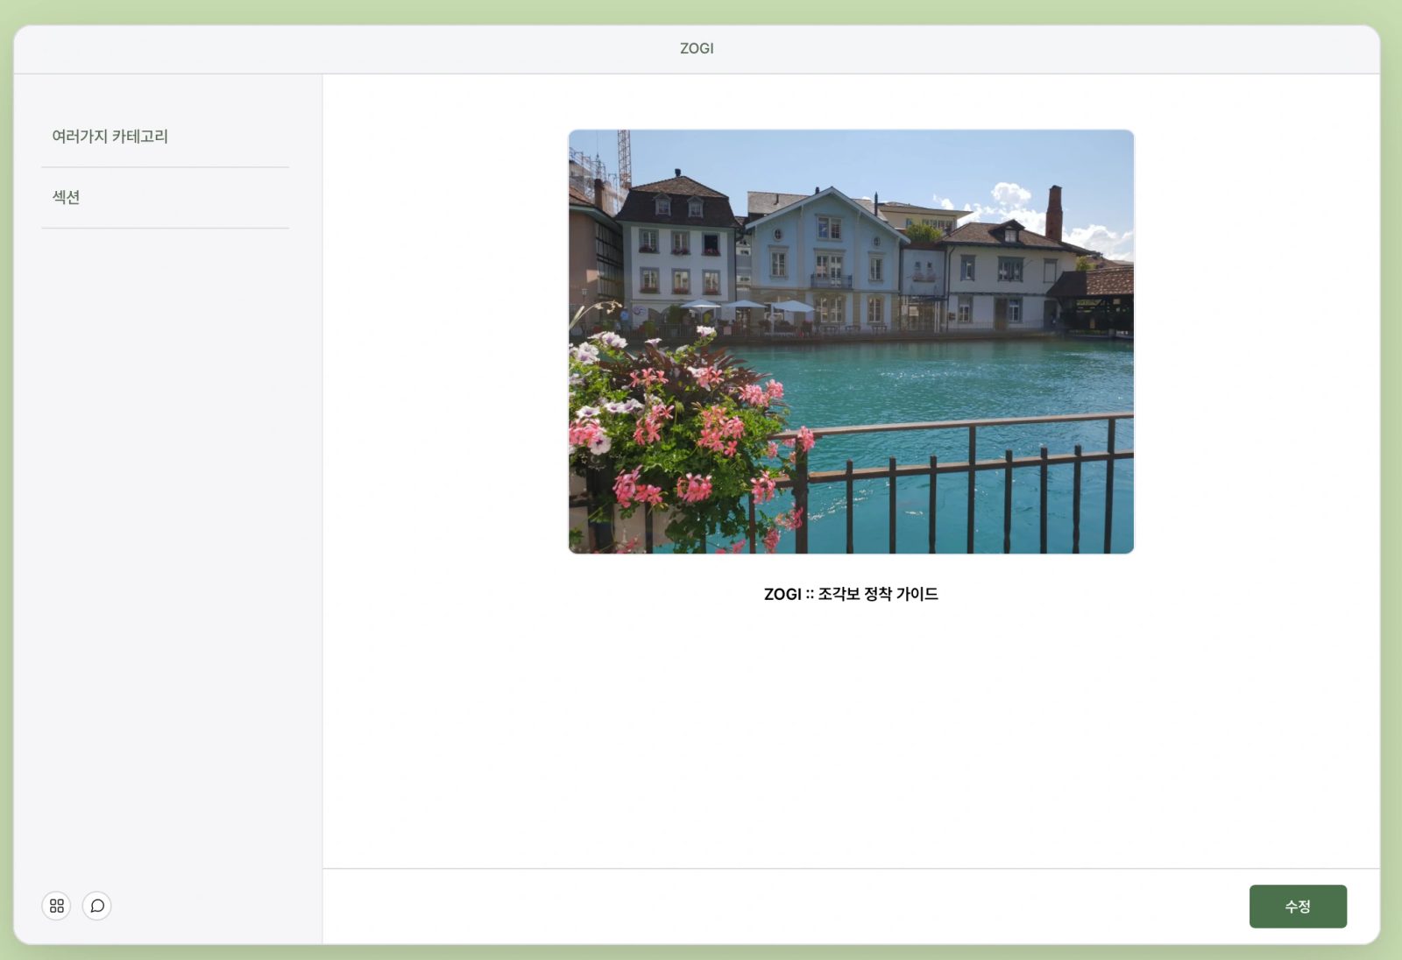Click the caption 'ZOGI :: 조각보 정착 가이드'

(x=851, y=594)
